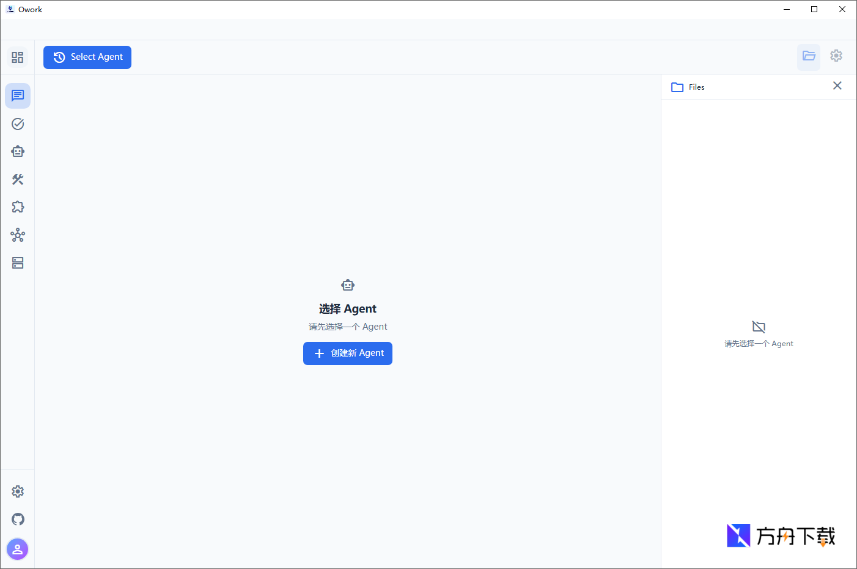Close the Files panel

(x=837, y=86)
